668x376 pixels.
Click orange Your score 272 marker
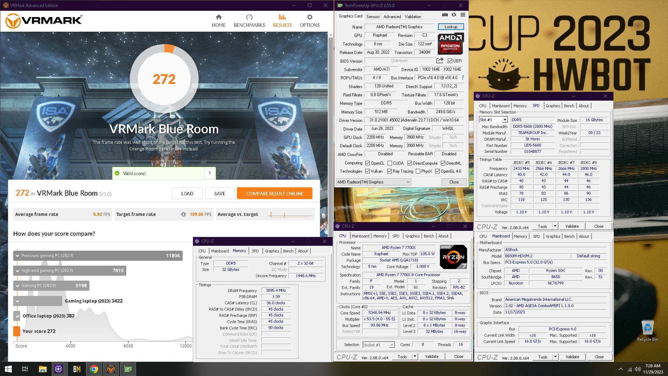click(x=17, y=331)
